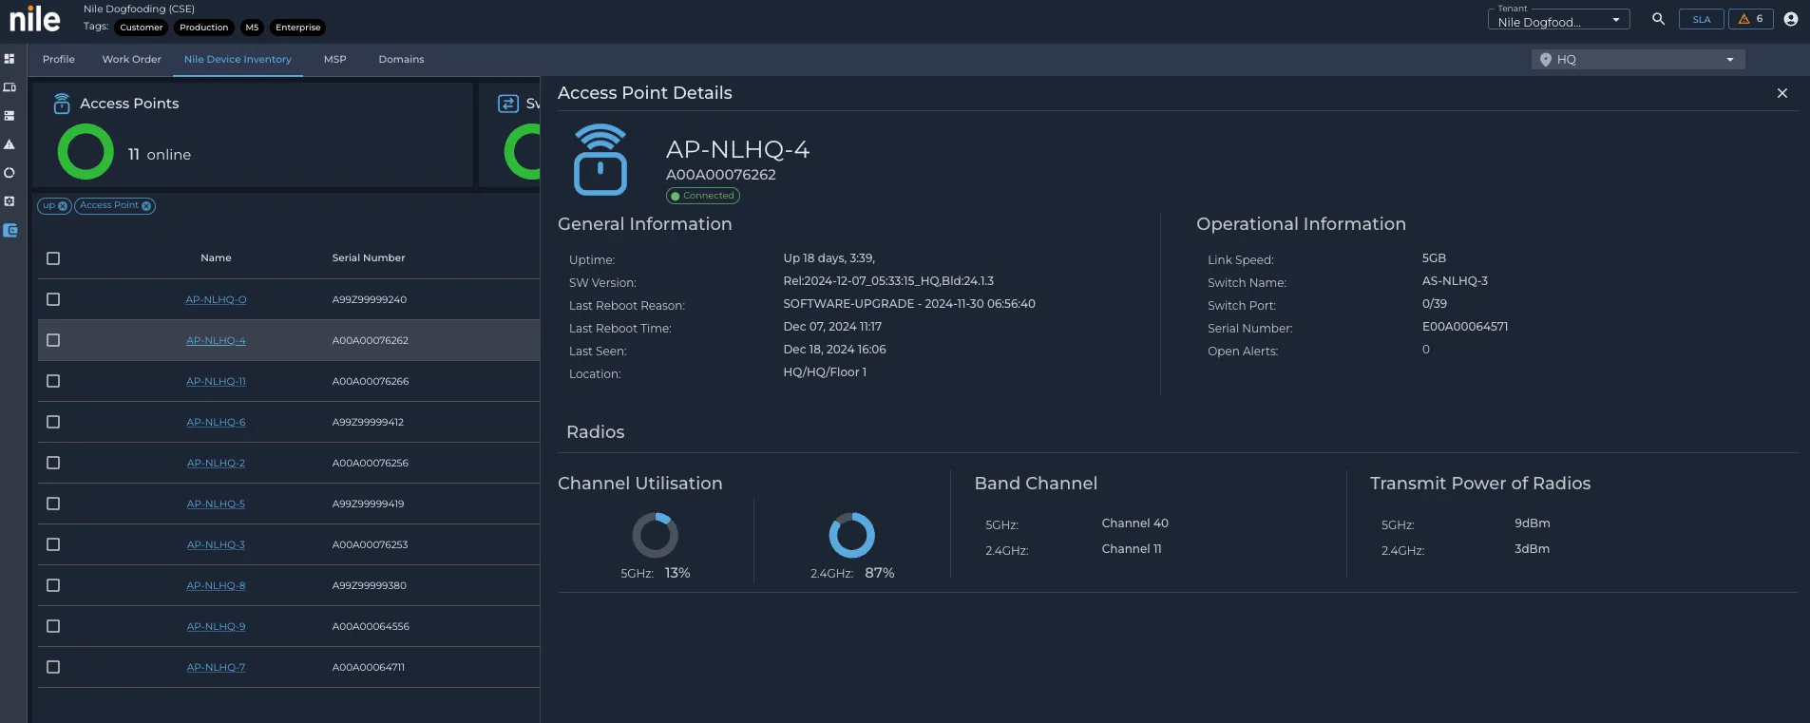This screenshot has width=1810, height=723.
Task: Click the SLA button
Action: point(1702,19)
